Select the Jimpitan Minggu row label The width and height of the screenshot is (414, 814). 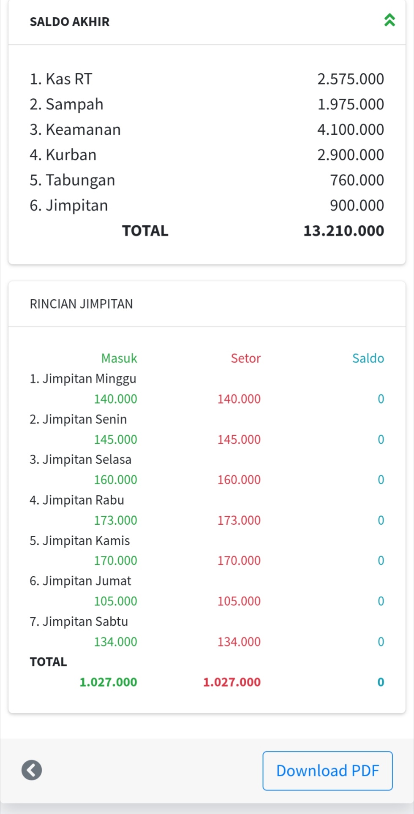(x=83, y=379)
